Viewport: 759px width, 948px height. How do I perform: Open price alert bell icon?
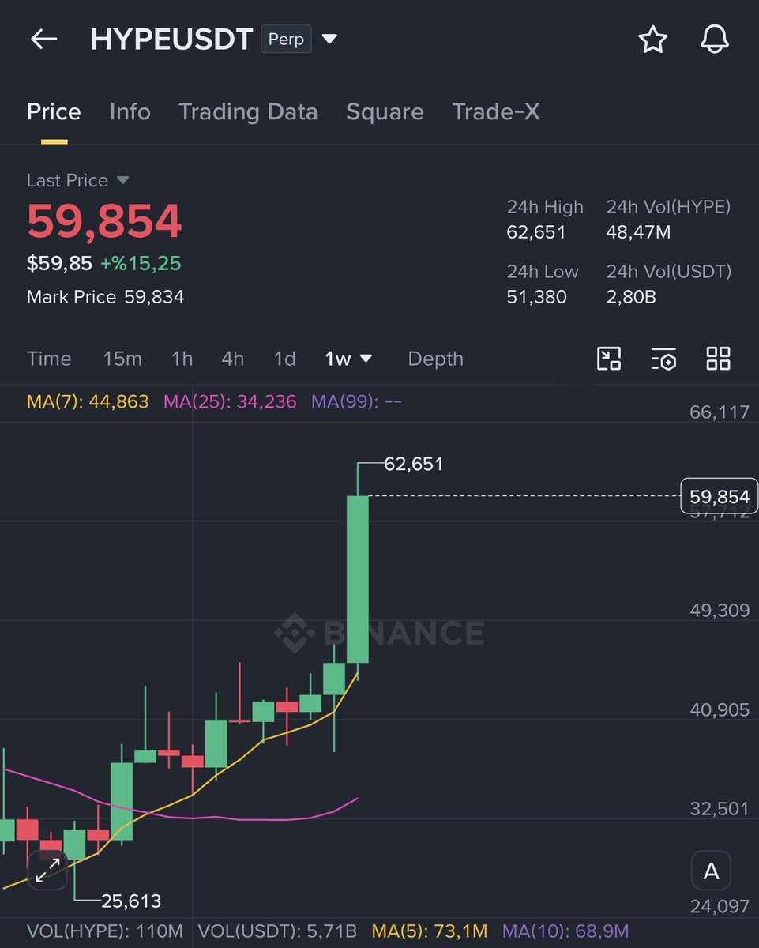[714, 39]
